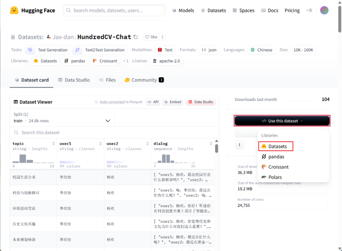The image size is (342, 251).
Task: Click the Downloads last month value 104
Action: [x=325, y=99]
